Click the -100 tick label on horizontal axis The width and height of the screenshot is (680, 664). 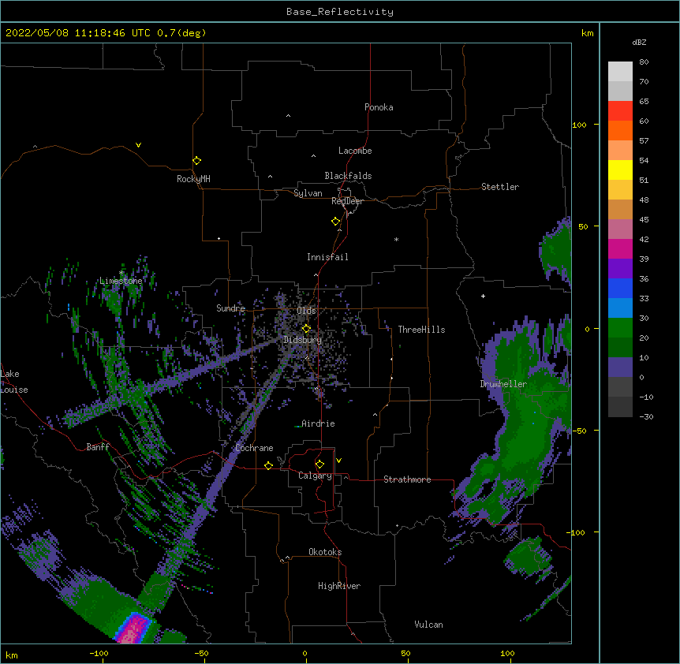coord(99,653)
